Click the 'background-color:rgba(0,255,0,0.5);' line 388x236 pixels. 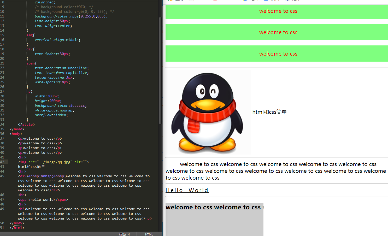(x=71, y=16)
